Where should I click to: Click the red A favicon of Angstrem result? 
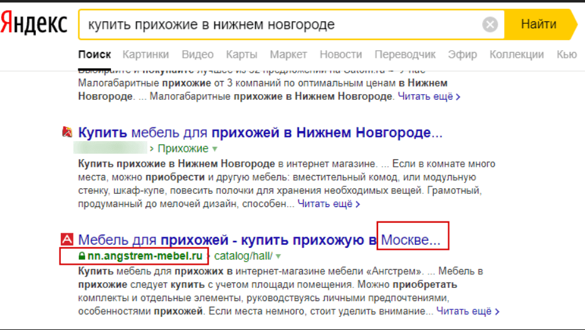click(x=67, y=239)
